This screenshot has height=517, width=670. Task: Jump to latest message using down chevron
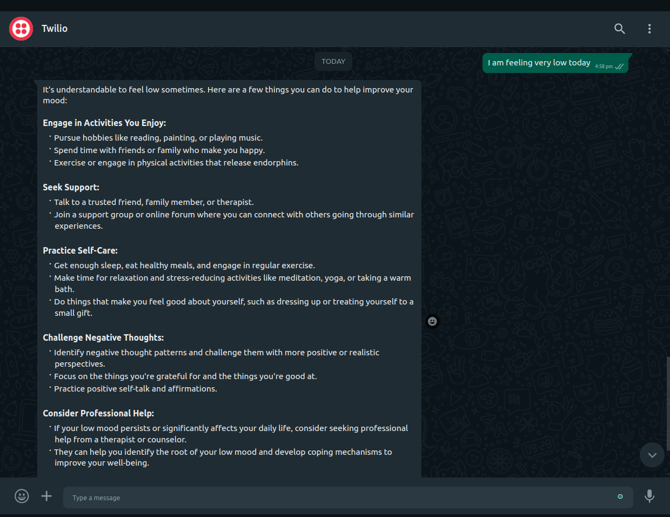pyautogui.click(x=652, y=455)
